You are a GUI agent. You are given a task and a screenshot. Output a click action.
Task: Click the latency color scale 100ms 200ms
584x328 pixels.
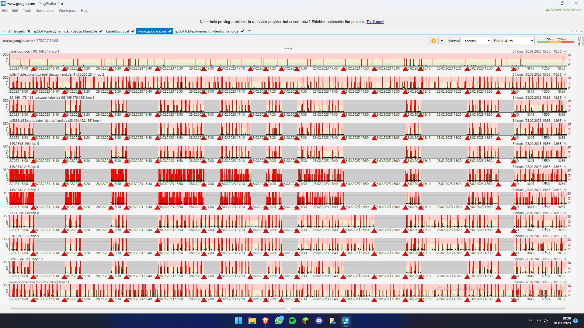click(555, 41)
